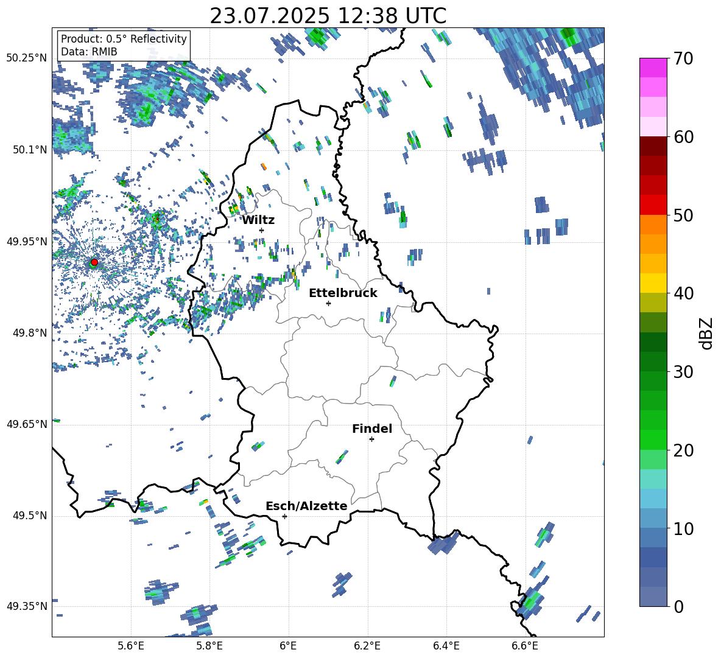Pick the bright red swatch just above 50 dBZ
The image size is (721, 658).
click(x=653, y=205)
